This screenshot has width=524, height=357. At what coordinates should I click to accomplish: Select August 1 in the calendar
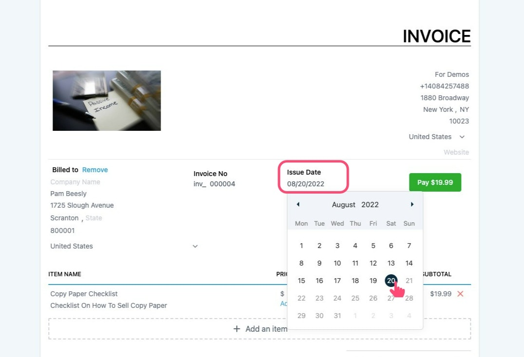coord(301,246)
